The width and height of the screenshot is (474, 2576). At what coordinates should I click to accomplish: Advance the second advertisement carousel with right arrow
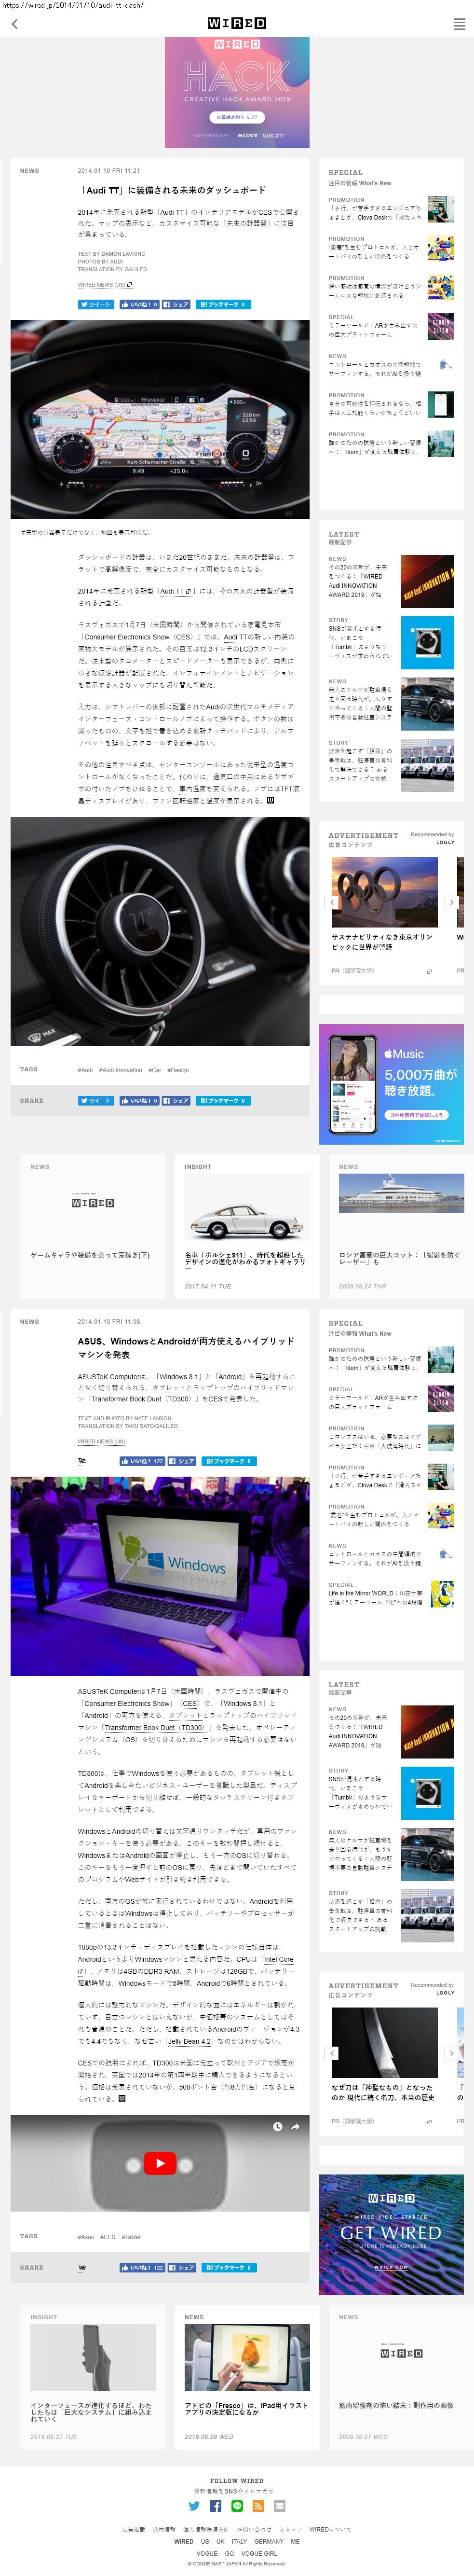tap(451, 2052)
